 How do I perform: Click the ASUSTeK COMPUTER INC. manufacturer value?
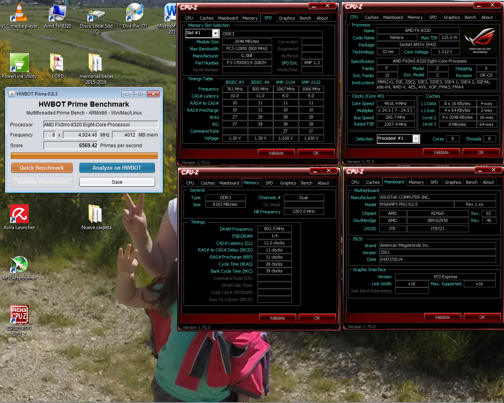(437, 197)
